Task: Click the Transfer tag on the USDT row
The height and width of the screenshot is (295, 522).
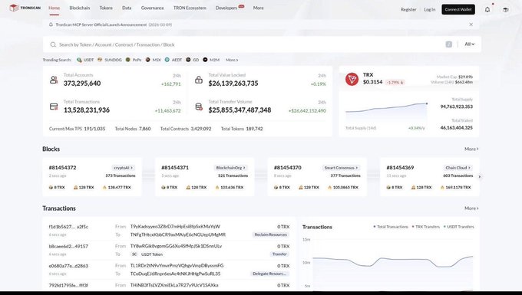Action: (279, 254)
